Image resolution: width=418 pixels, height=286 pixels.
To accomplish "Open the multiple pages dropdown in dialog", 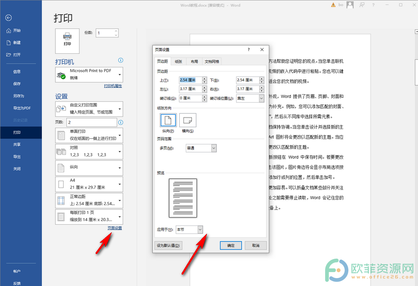I will [201, 148].
